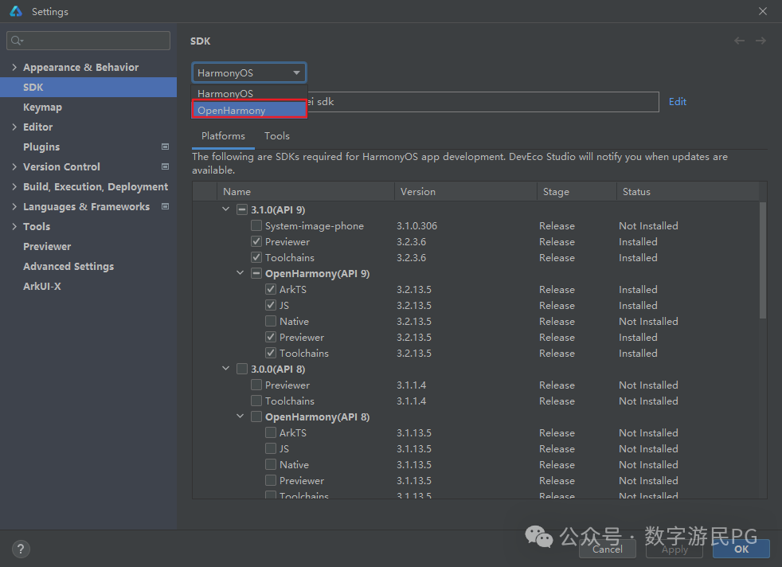Collapse the 3.1.0(API 9) tree node
The width and height of the screenshot is (782, 567).
pyautogui.click(x=226, y=209)
